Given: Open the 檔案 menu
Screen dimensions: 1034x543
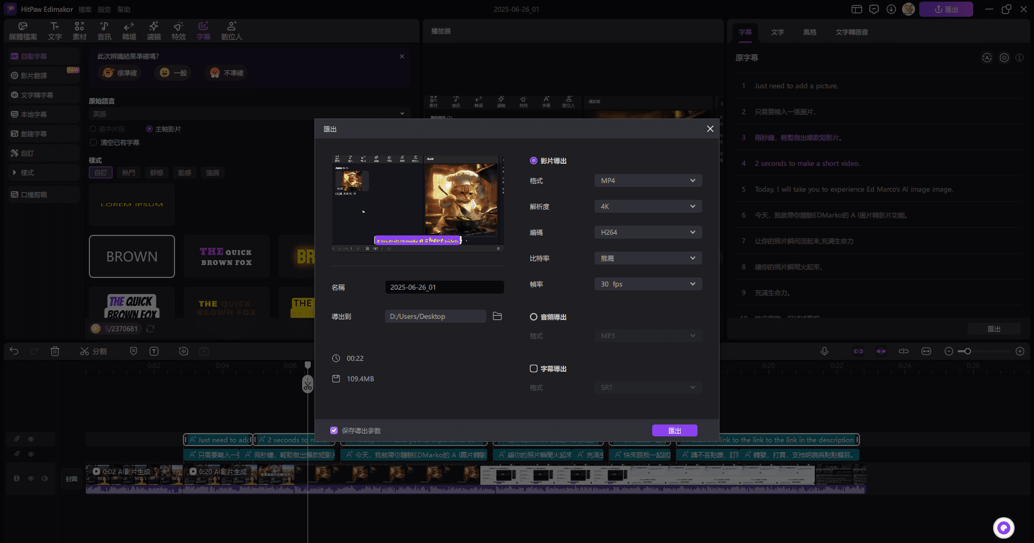Looking at the screenshot, I should pyautogui.click(x=85, y=9).
